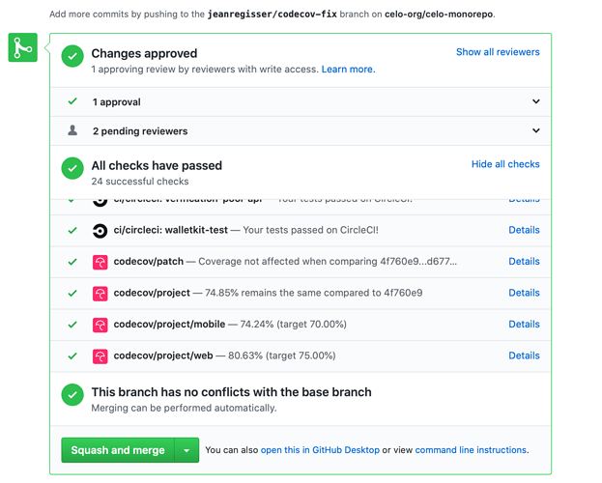
Task: Click the CircleCI logo for walletkit-test
Action: (100, 231)
